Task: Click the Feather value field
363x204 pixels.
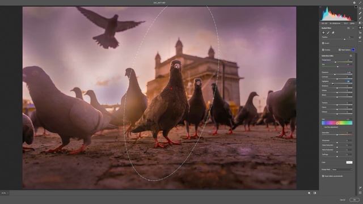Action: 351,37
